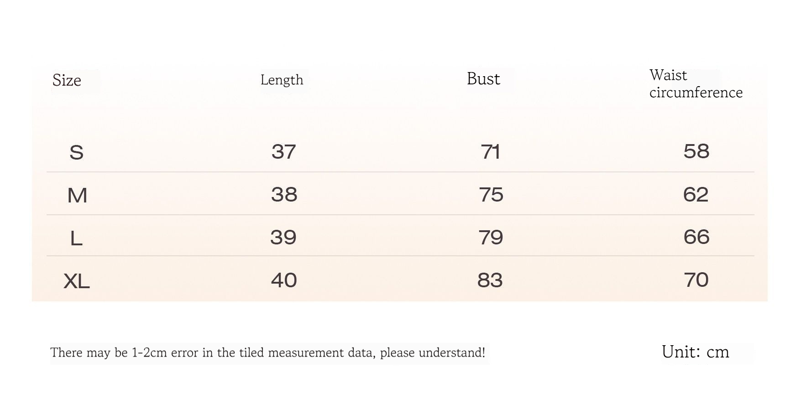Screen dimensions: 801x404
Task: Click the Size column header
Action: [x=67, y=80]
